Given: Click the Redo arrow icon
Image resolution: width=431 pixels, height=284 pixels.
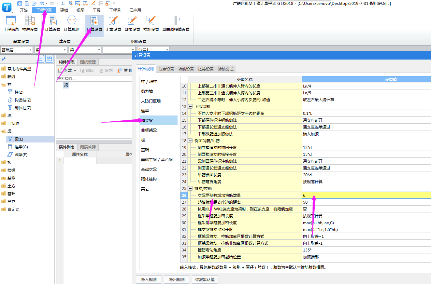Looking at the screenshot, I should click(x=52, y=3).
